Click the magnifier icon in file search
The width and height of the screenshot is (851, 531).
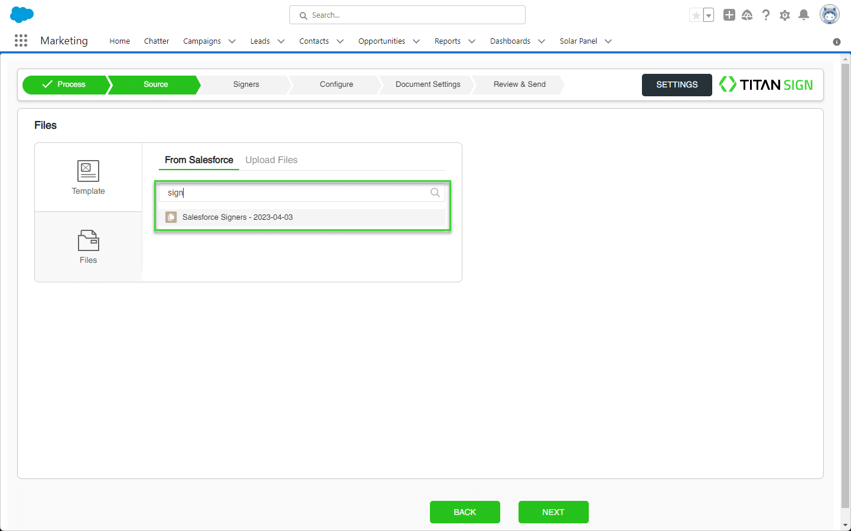tap(435, 193)
